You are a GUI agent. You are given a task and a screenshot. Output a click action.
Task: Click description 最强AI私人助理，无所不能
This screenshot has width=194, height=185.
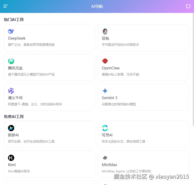pyautogui.click(x=120, y=75)
